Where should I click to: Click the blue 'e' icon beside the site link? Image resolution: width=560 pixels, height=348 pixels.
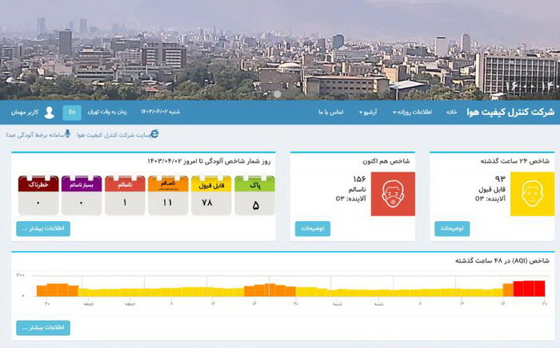(x=154, y=134)
